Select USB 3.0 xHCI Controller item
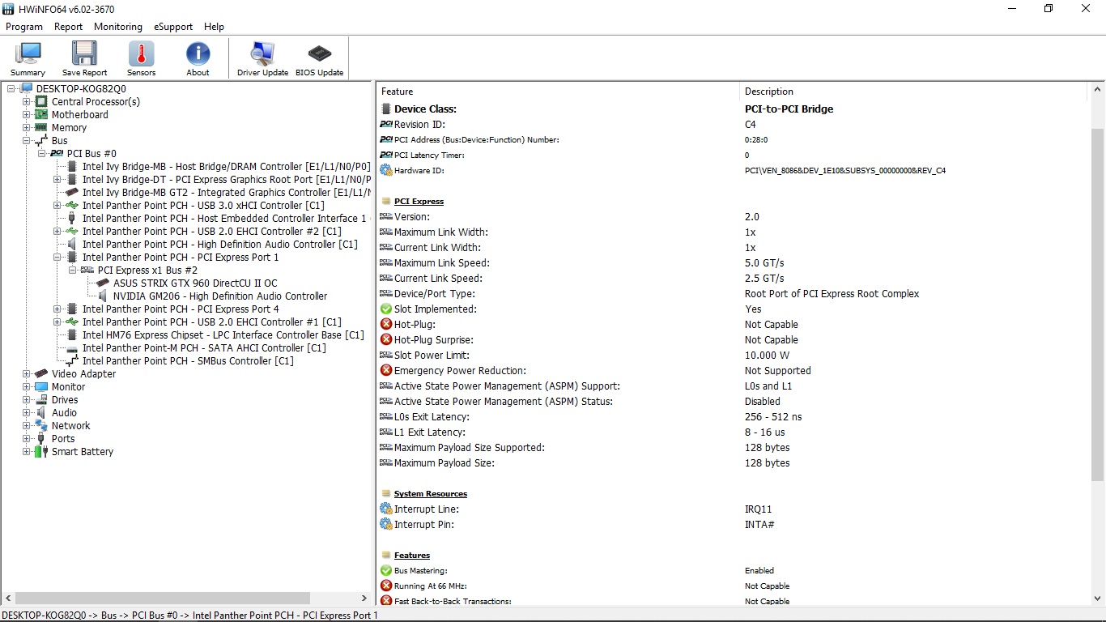 tap(203, 206)
